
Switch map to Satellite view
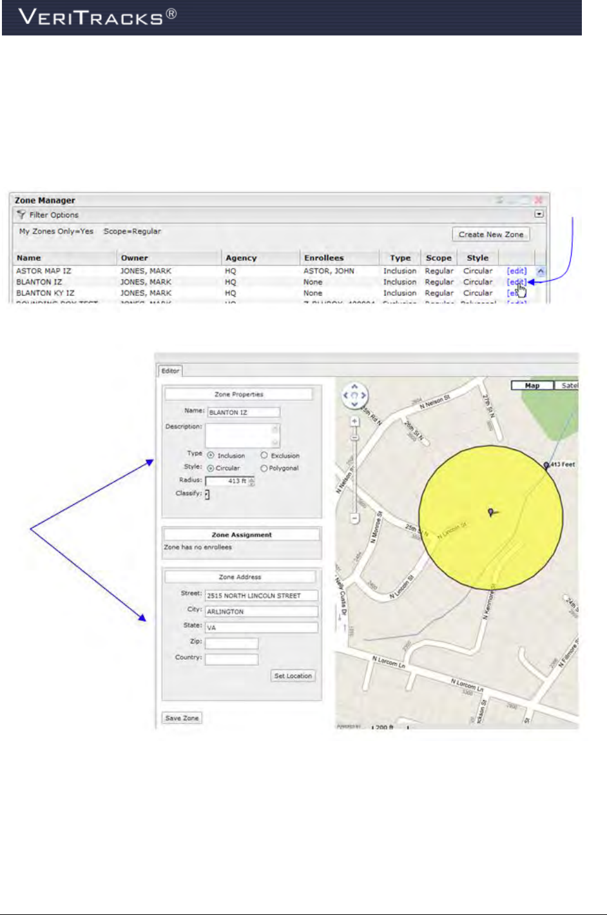[x=567, y=386]
